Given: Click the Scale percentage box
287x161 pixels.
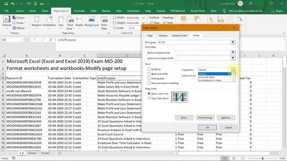Looking at the screenshot, I should click(x=134, y=28).
